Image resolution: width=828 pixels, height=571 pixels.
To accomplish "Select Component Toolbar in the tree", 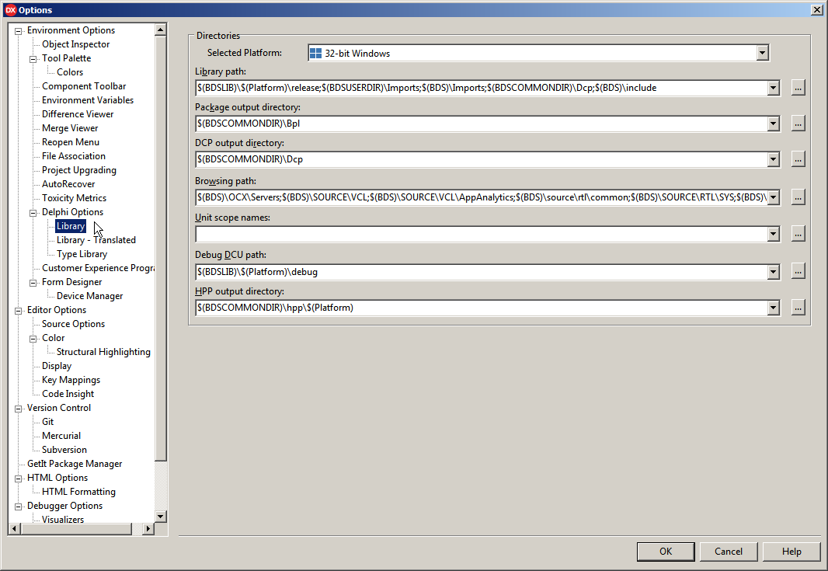I will pyautogui.click(x=84, y=86).
